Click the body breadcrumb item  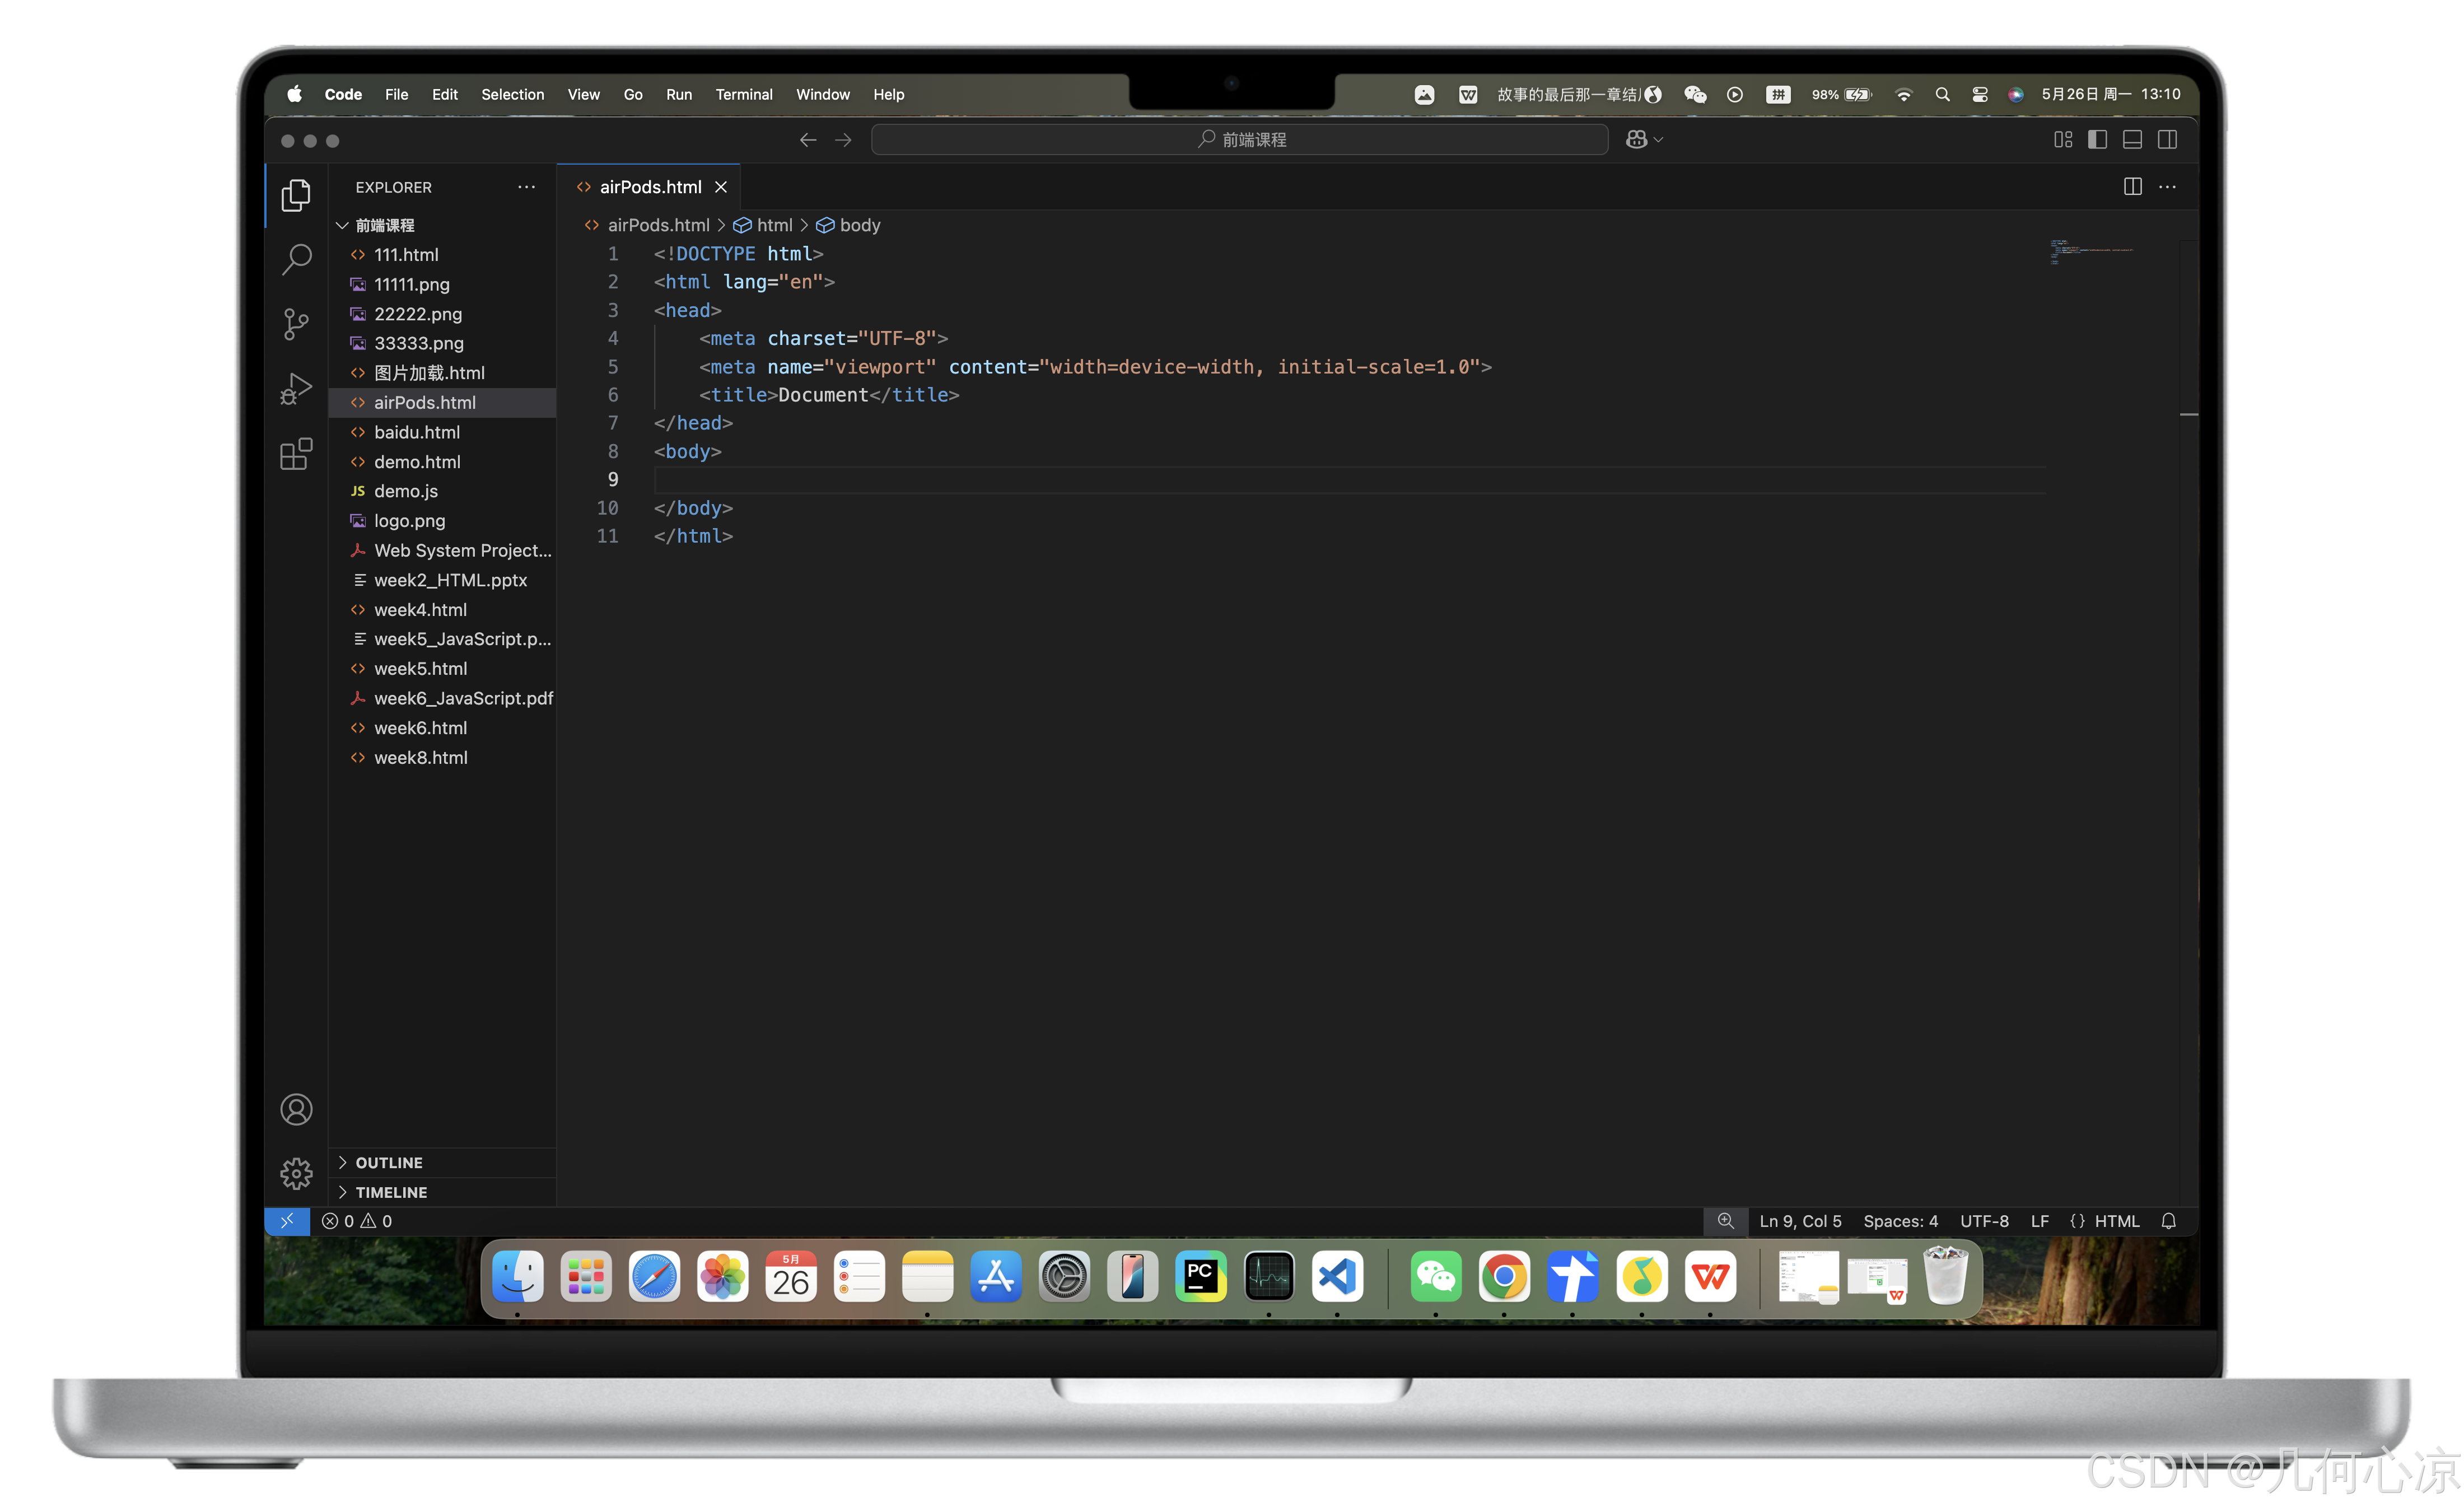coord(849,225)
